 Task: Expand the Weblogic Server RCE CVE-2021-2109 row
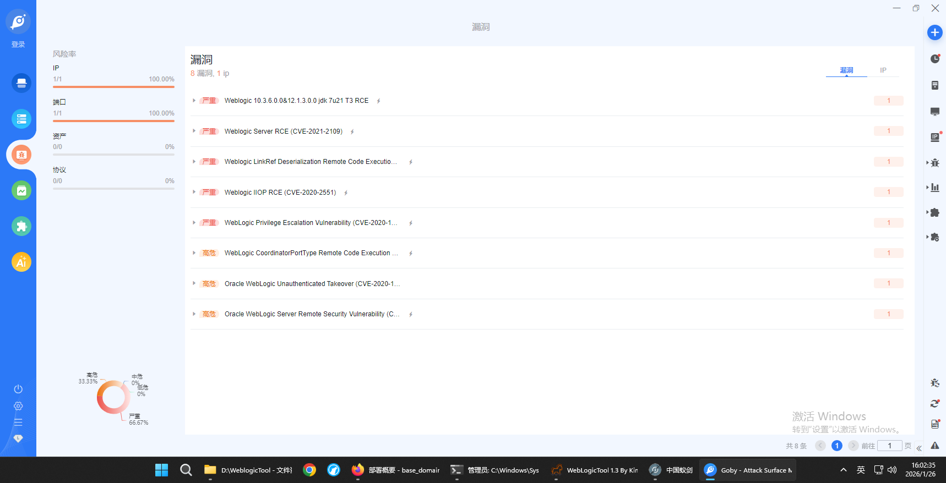pos(194,131)
